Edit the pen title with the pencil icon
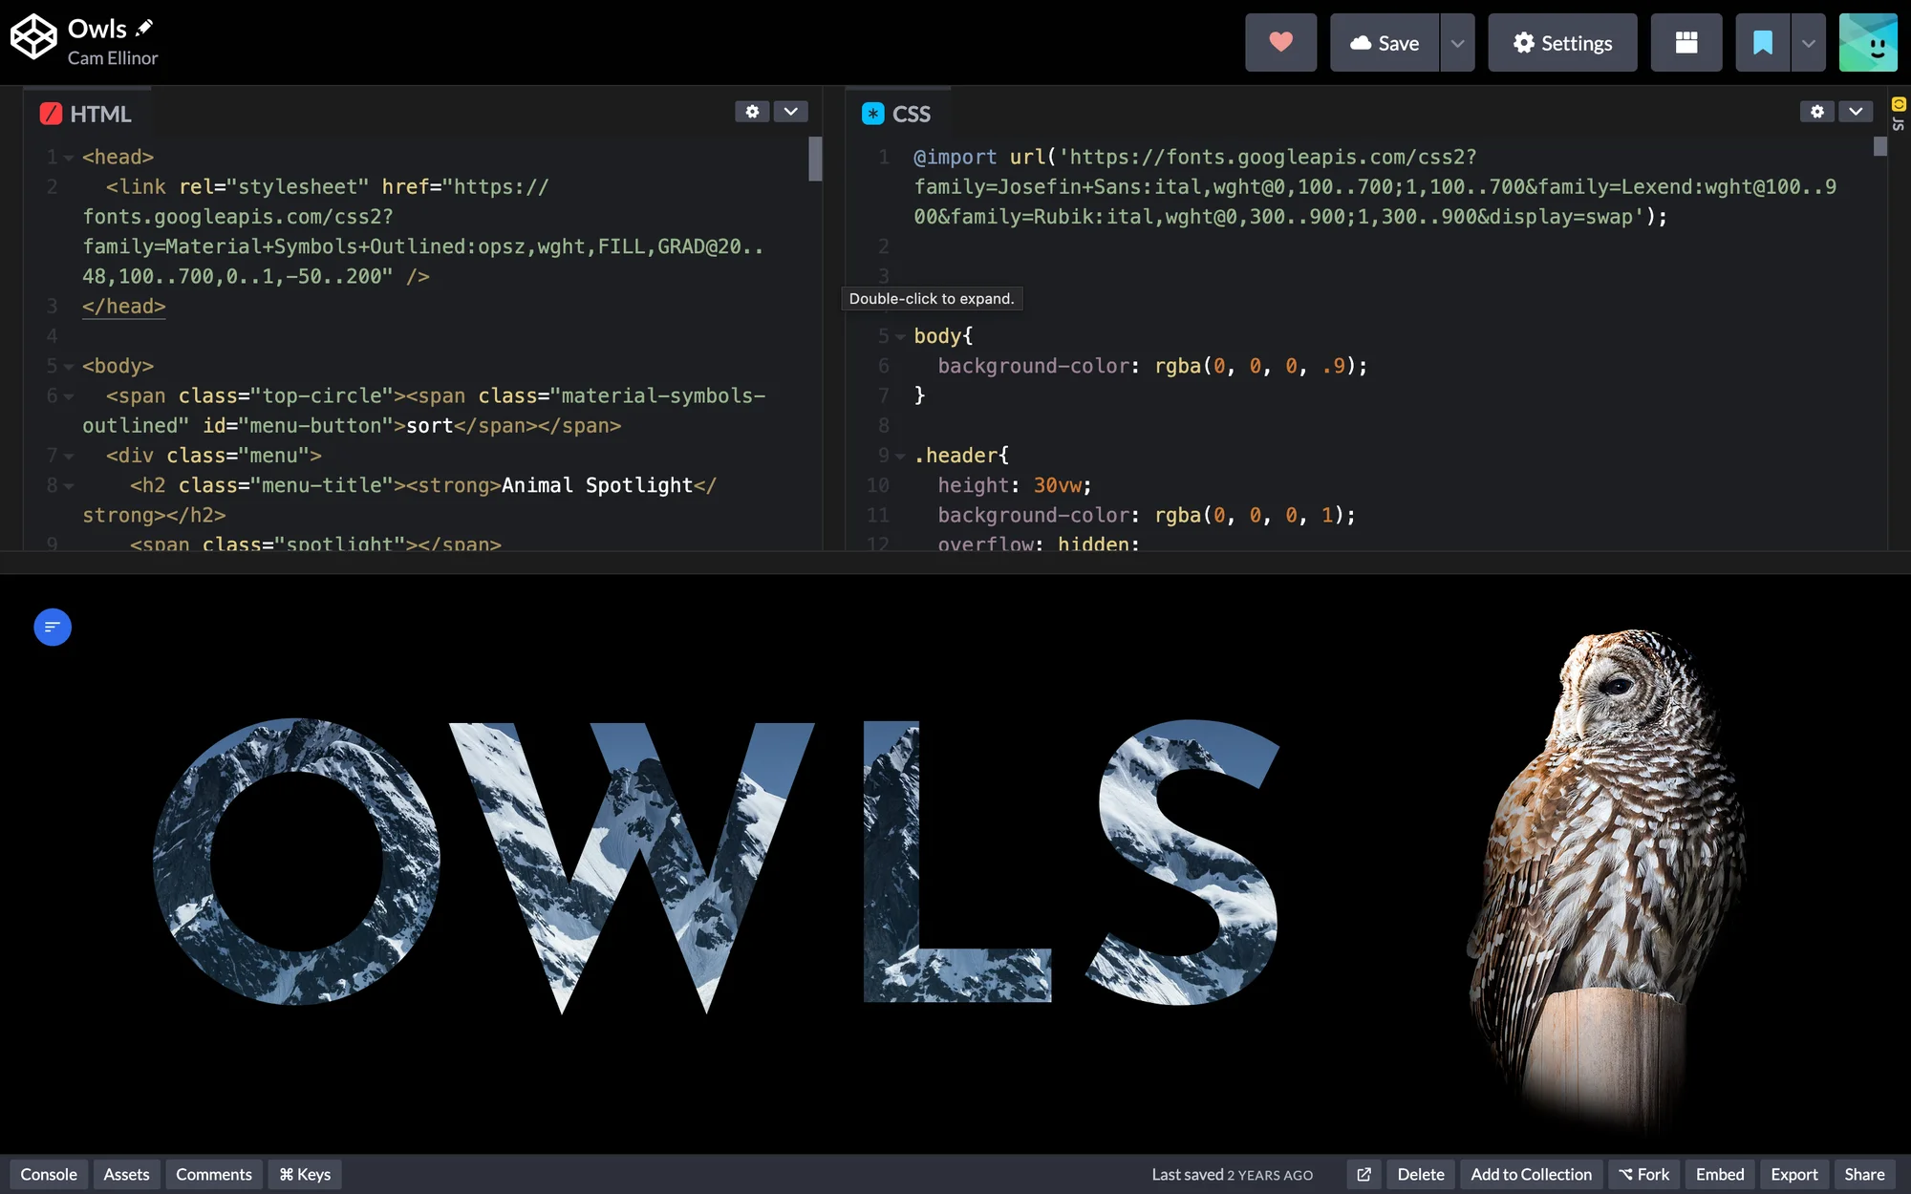1911x1194 pixels. (x=144, y=28)
